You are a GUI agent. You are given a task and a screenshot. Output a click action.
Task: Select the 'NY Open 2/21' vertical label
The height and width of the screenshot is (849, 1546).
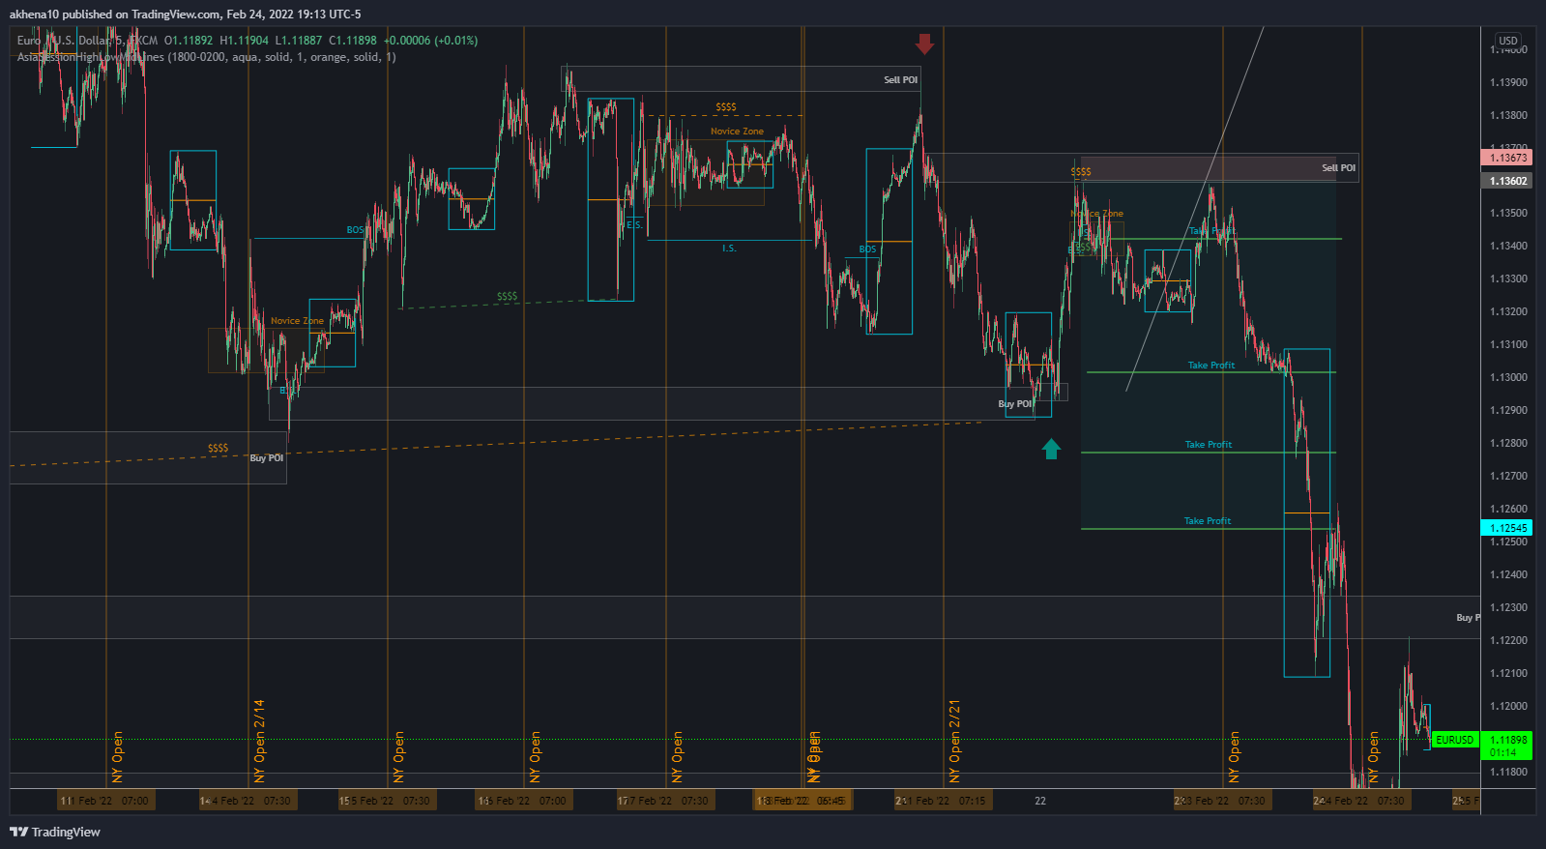coord(954,742)
